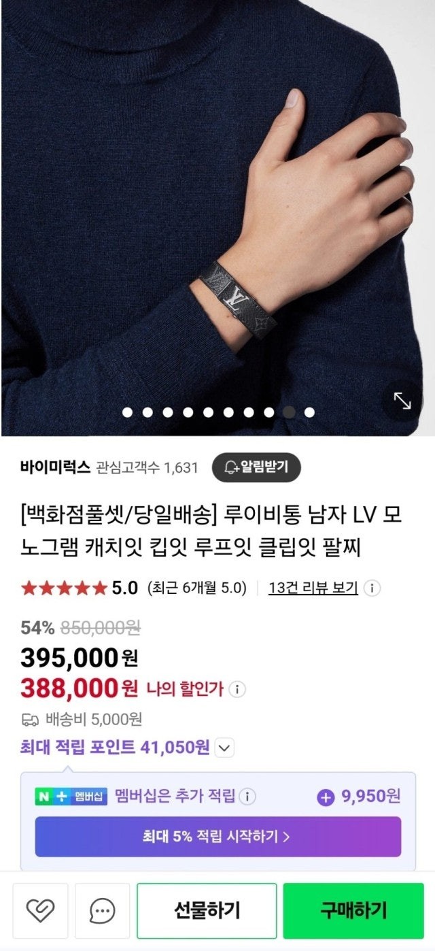Tap the 구매하기 buy button
435x951 pixels.
(353, 910)
